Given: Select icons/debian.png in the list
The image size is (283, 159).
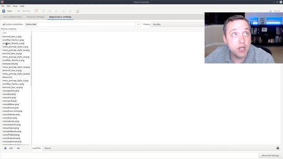Looking at the screenshot, I should pos(11,104).
